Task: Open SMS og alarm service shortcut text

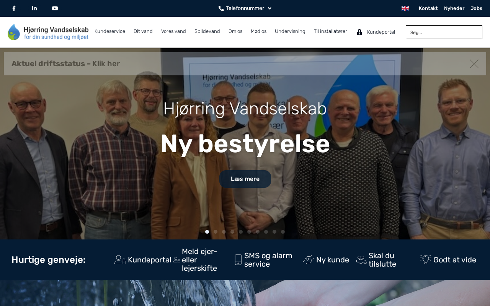Action: [268, 260]
